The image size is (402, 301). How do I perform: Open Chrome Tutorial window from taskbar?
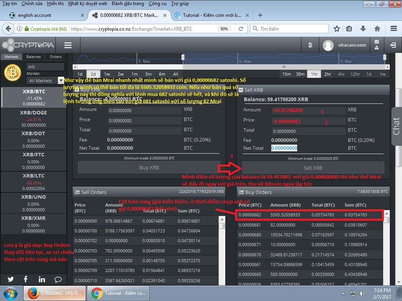(x=118, y=293)
